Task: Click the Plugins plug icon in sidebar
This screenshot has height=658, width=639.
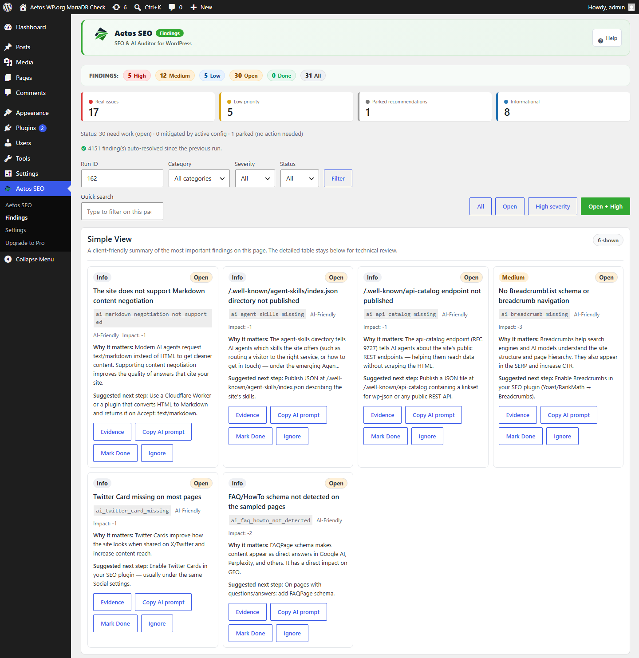Action: pyautogui.click(x=8, y=128)
